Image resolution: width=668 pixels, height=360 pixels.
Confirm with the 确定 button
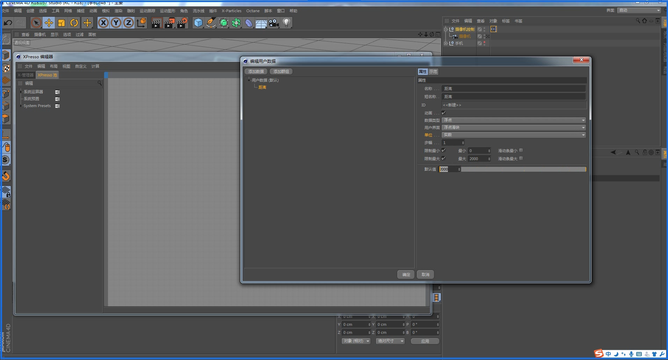point(406,275)
